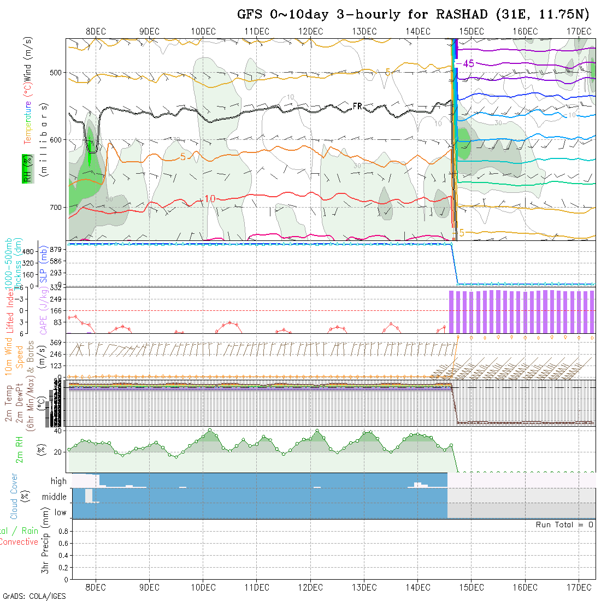Click the 14DEC date label on bottom axis
Viewport: 601px width, 601px height.
pos(418,587)
